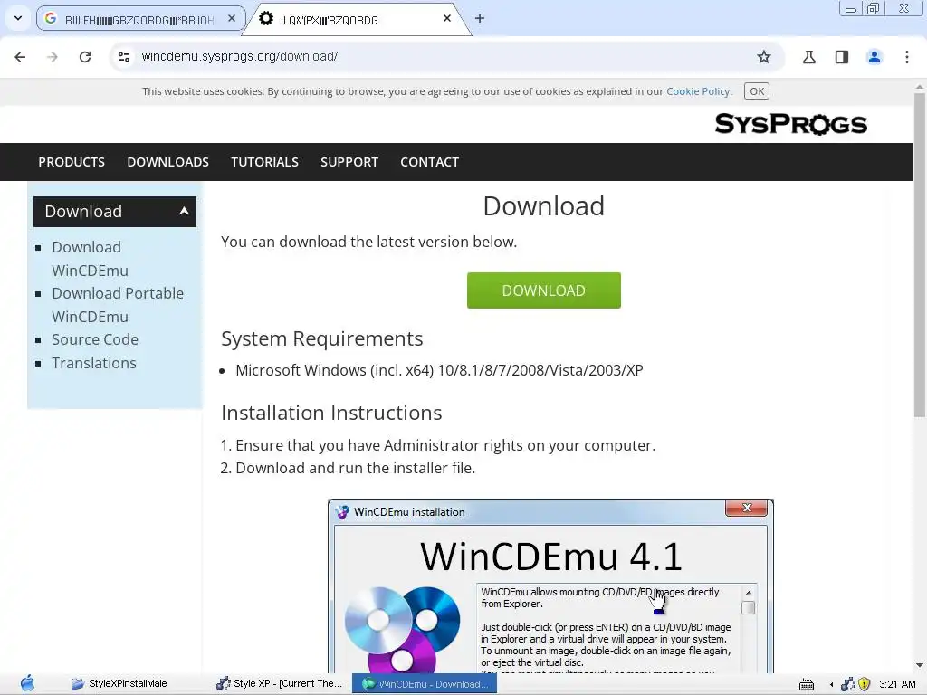Expand hidden tray icons arrow
This screenshot has width=927, height=695.
coord(832,684)
